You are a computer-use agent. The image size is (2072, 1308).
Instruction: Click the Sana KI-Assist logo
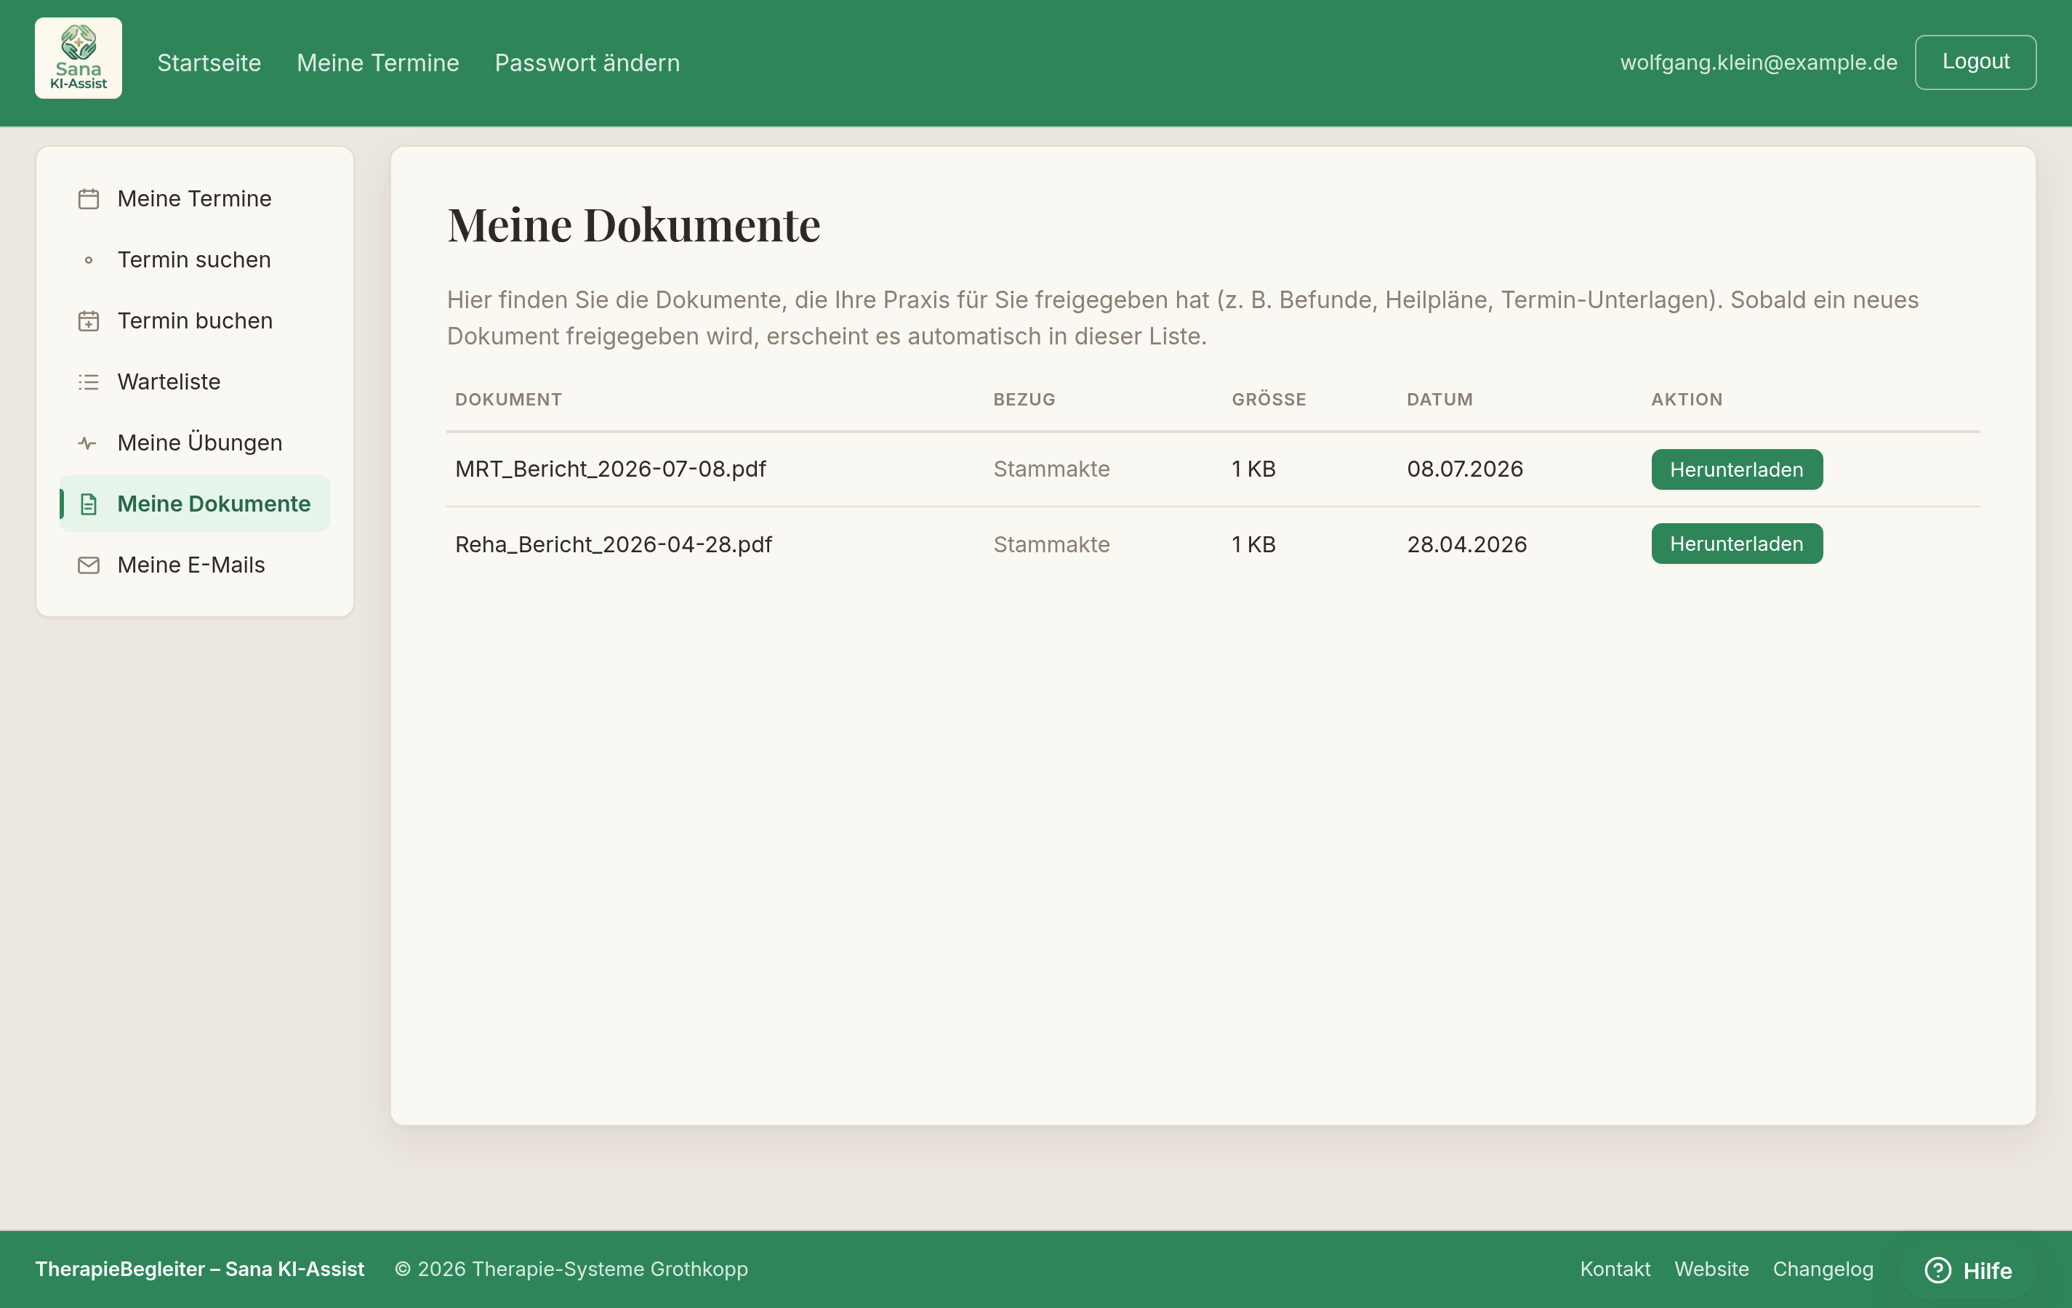coord(79,58)
